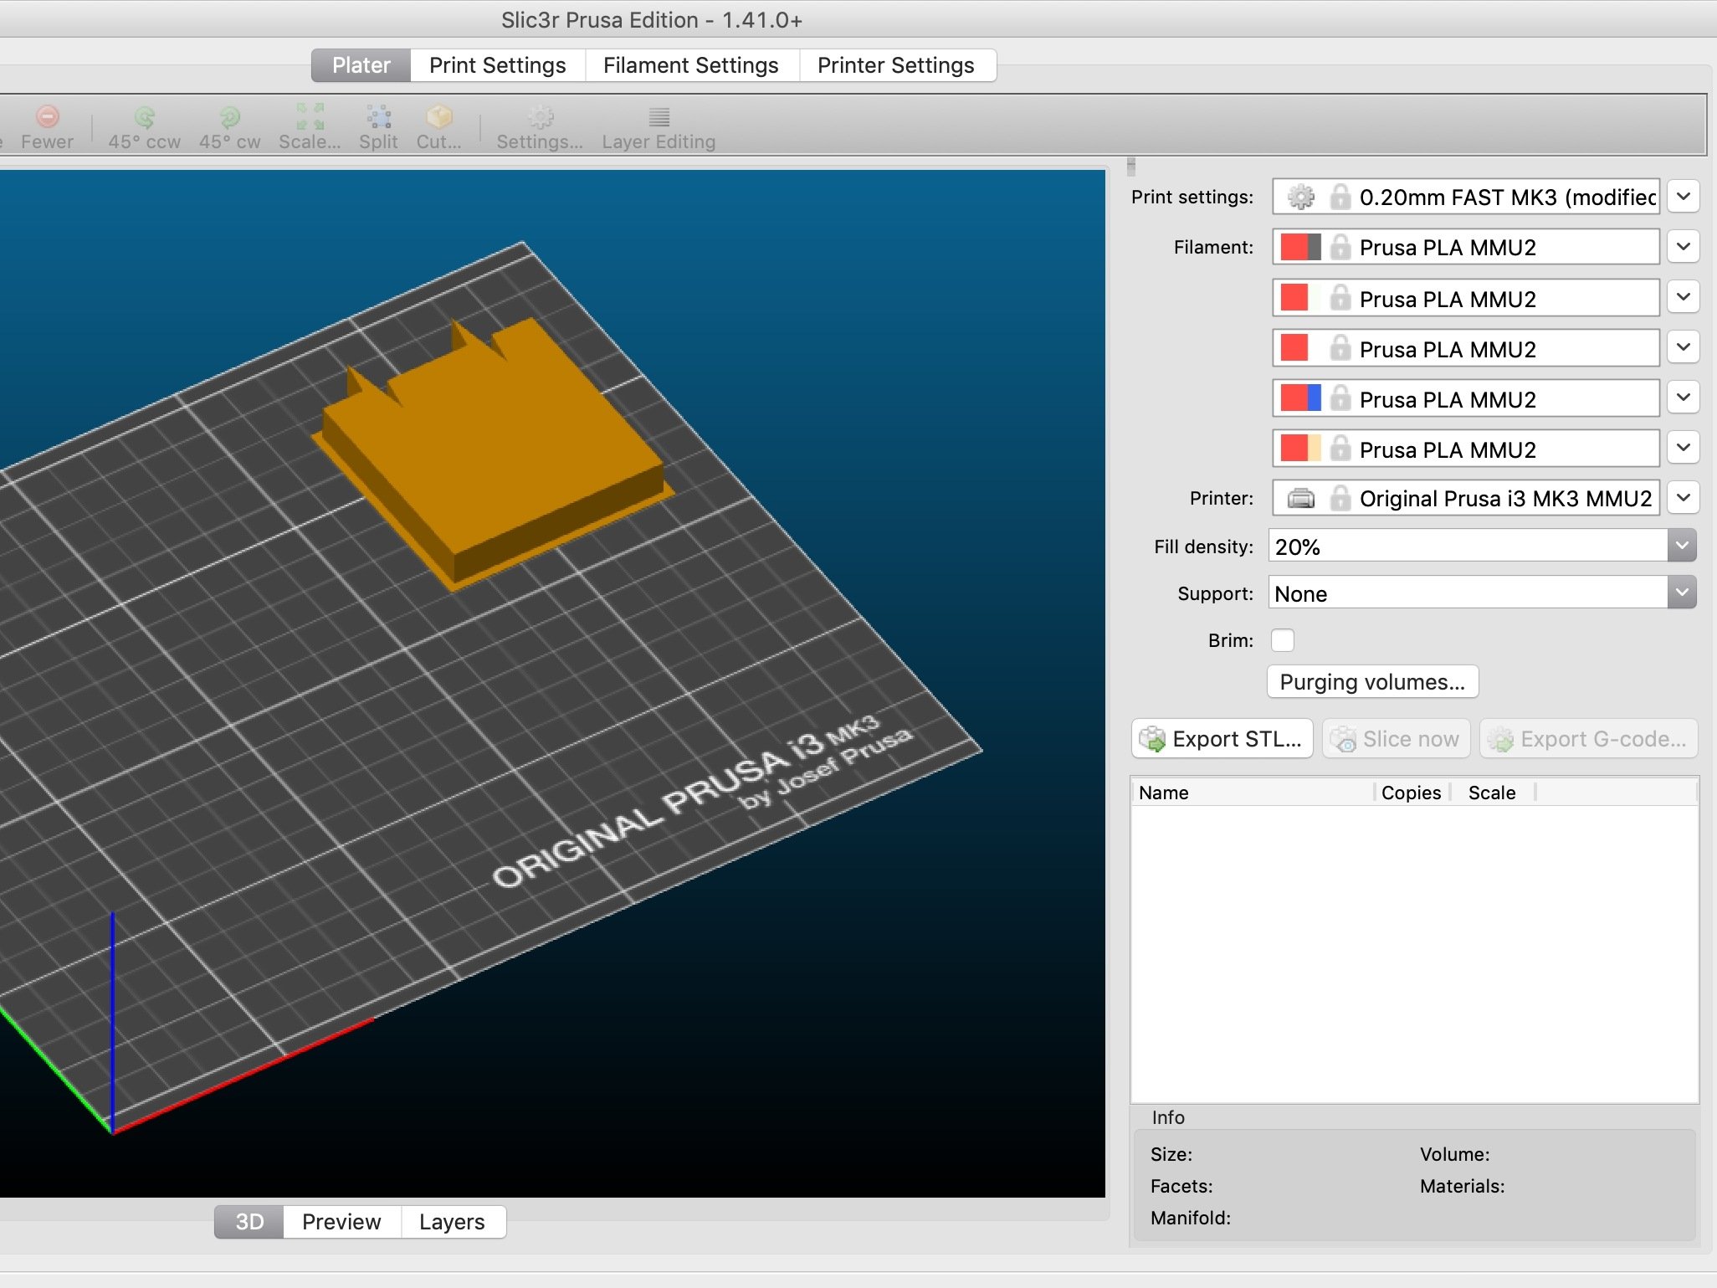Image resolution: width=1717 pixels, height=1288 pixels.
Task: Click the lock icon in Print settings preset
Action: pyautogui.click(x=1340, y=197)
